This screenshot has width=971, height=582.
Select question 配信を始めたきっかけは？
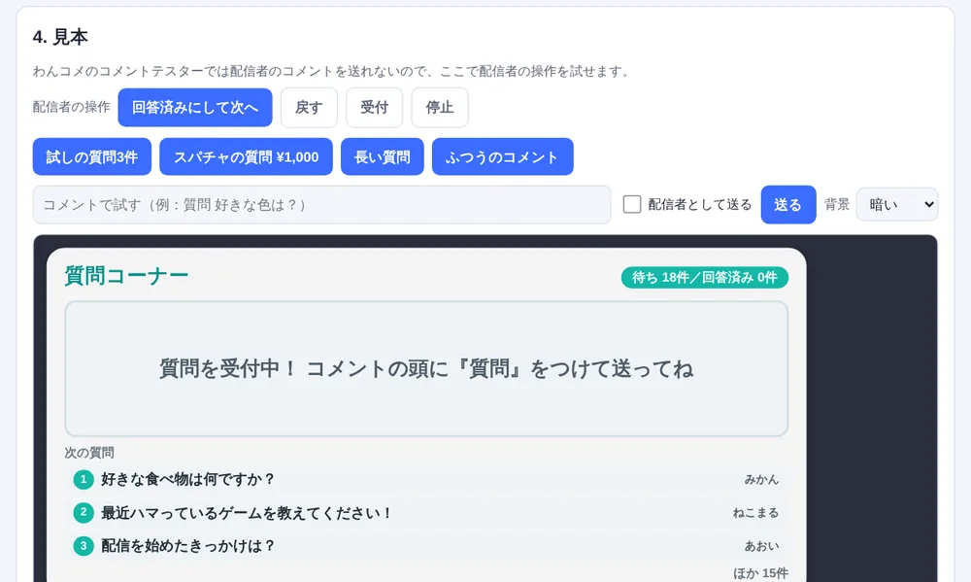click(187, 546)
